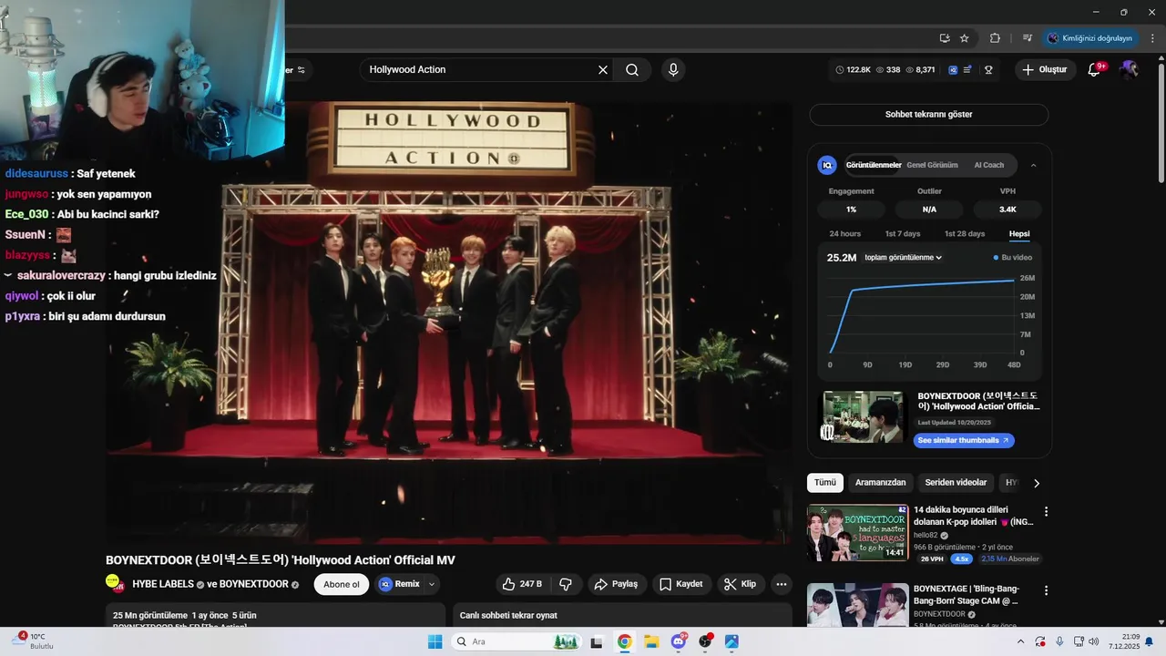Select 1st 28 days range

pyautogui.click(x=965, y=234)
